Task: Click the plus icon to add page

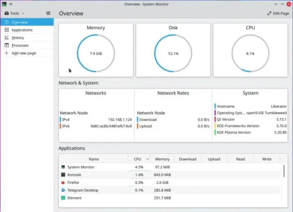Action: [6, 53]
